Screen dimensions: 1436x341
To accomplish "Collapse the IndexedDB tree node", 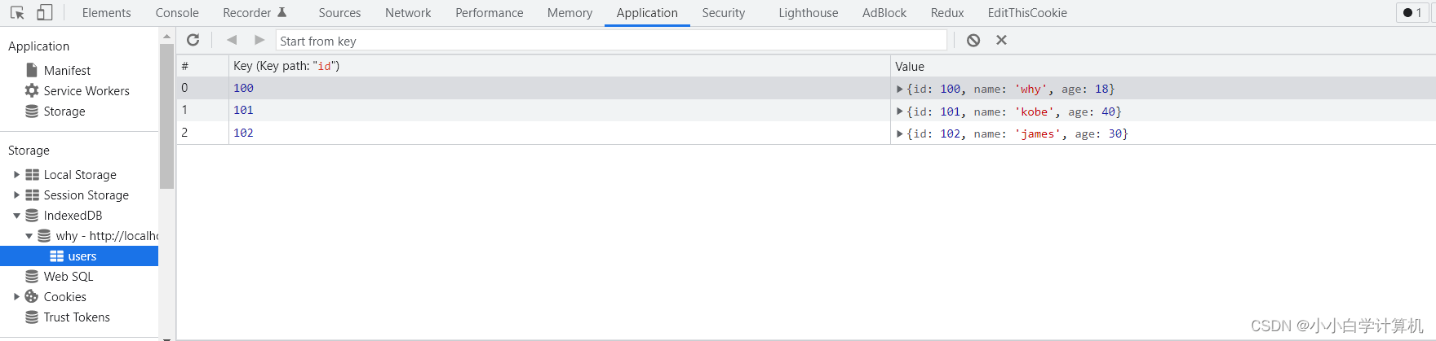I will 16,216.
